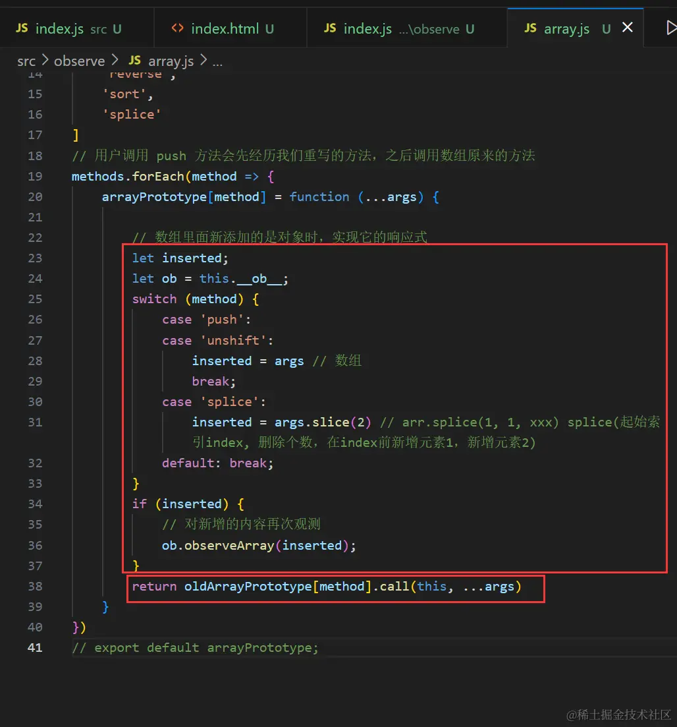Switch to the index.js src tab

pos(76,29)
